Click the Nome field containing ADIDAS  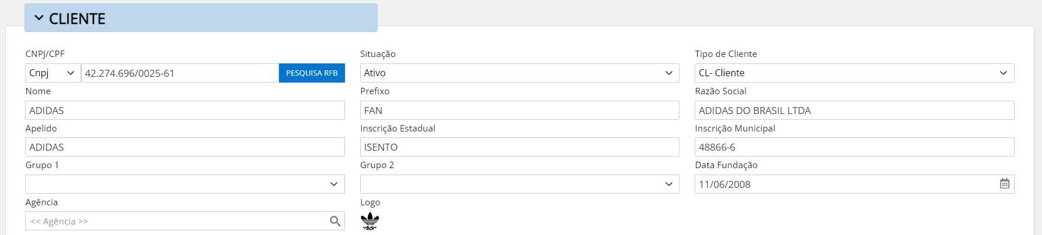(185, 110)
